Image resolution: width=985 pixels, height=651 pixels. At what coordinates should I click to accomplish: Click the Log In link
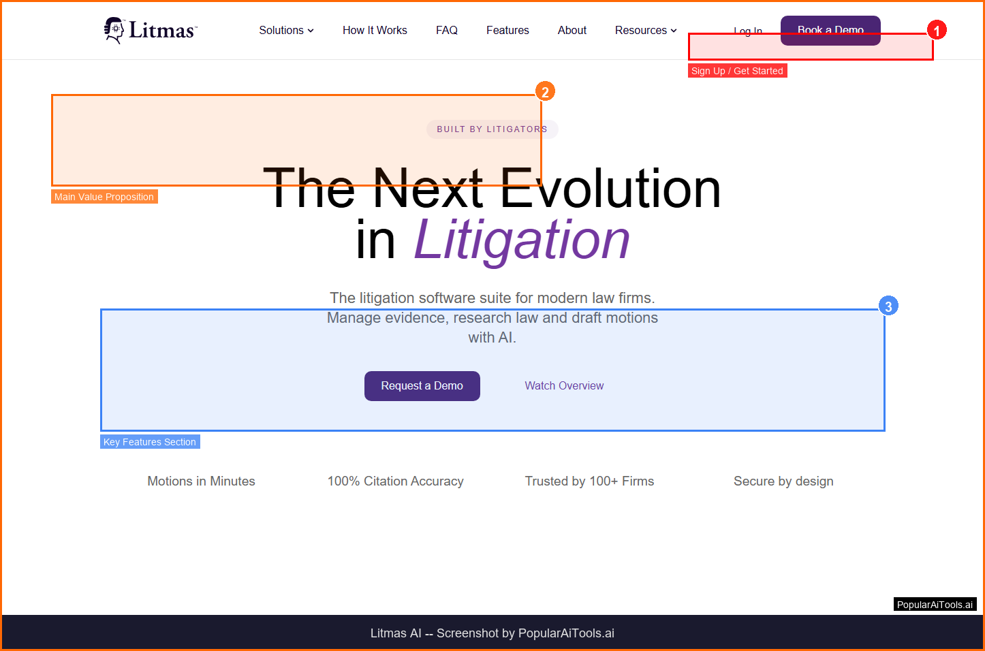tap(747, 31)
